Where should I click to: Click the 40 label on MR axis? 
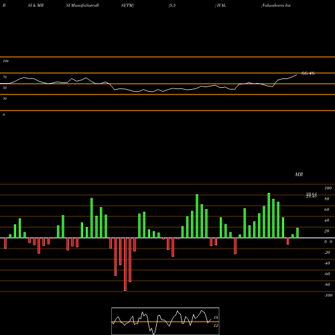click(x=327, y=220)
